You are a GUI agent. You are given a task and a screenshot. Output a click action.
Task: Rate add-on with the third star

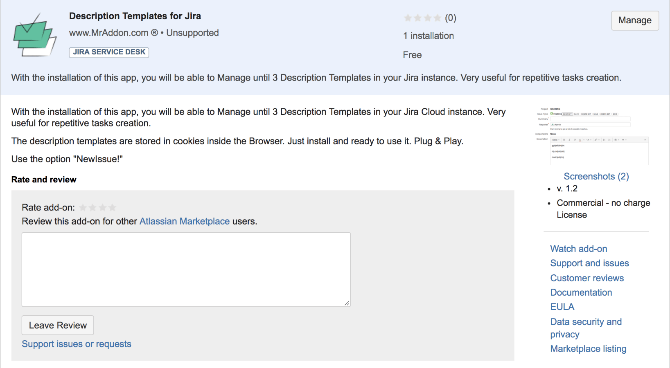coord(103,208)
